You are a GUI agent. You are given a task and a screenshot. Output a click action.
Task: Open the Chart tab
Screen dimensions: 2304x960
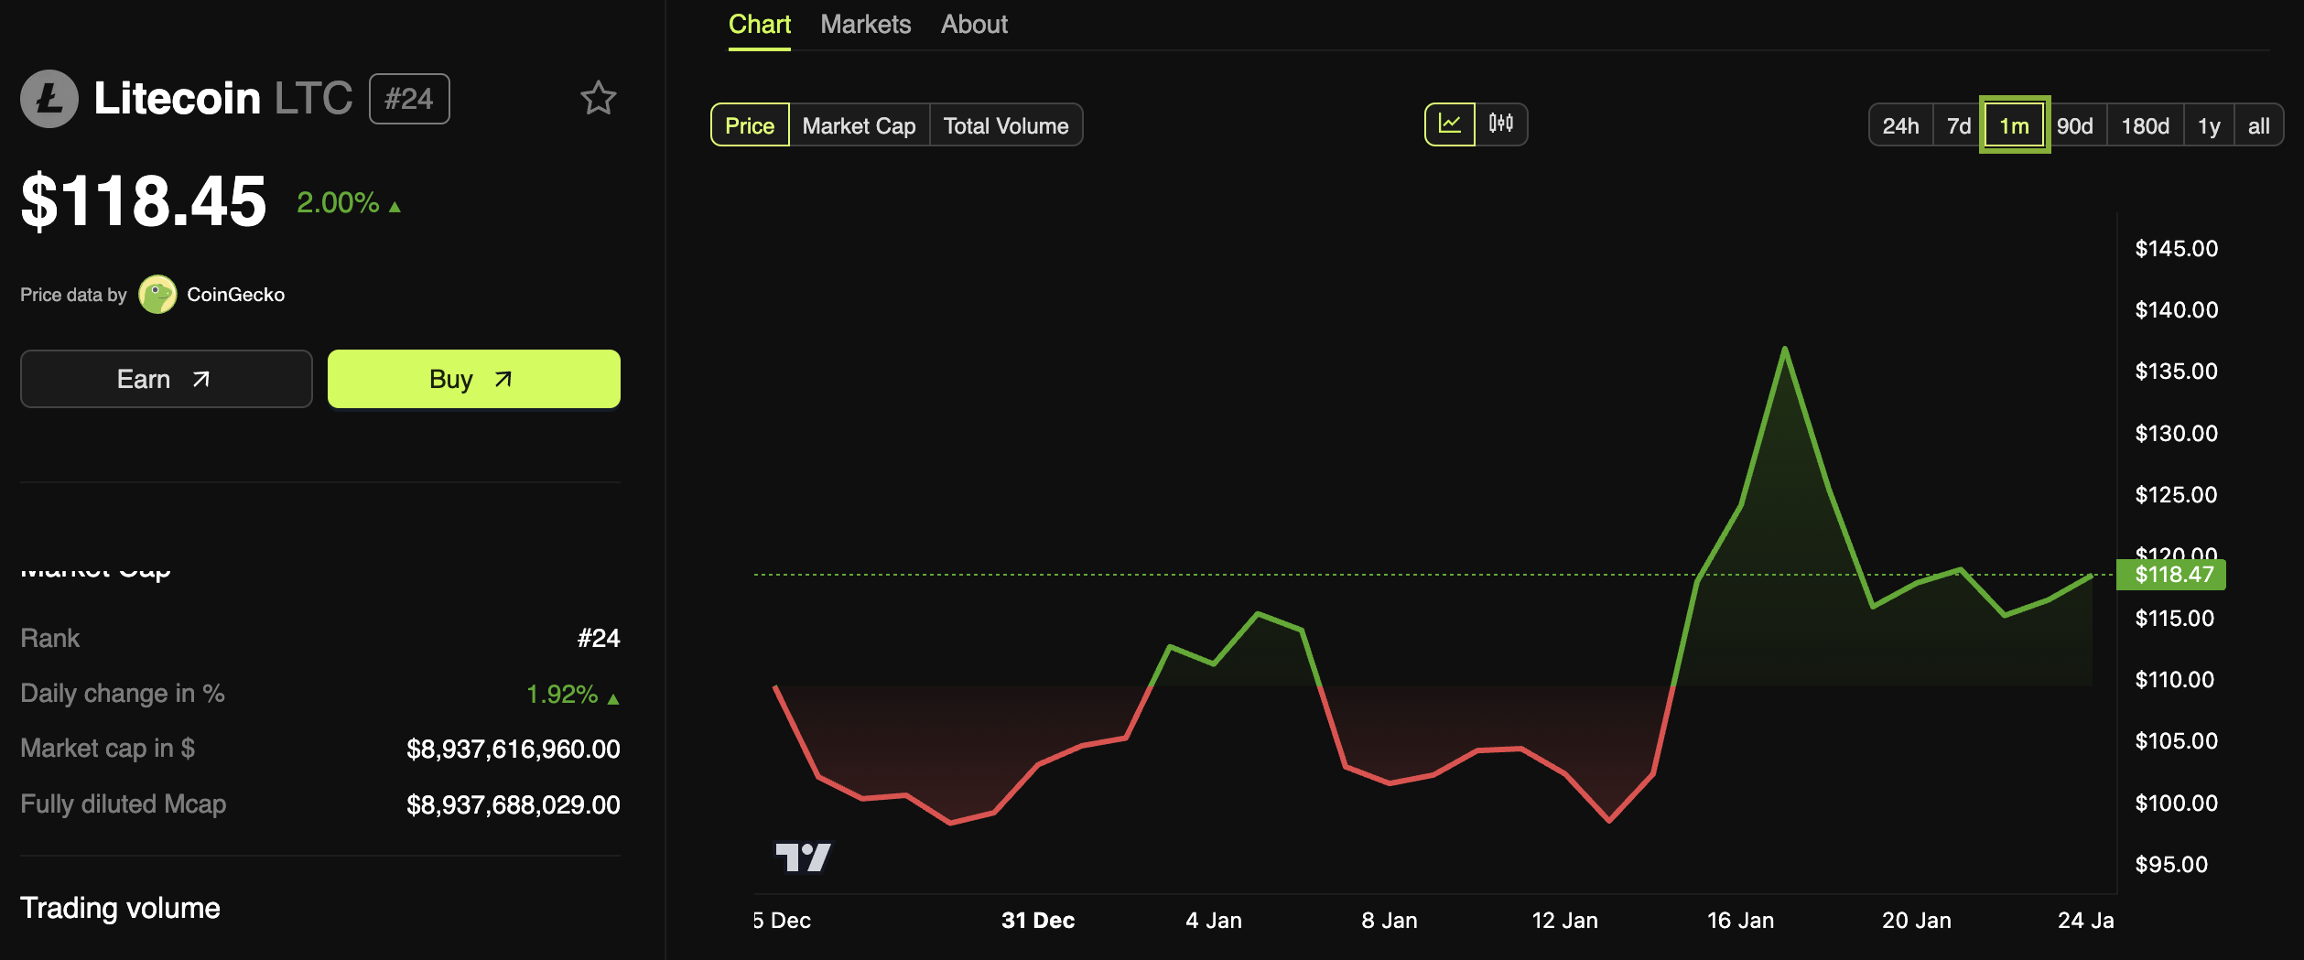[760, 25]
